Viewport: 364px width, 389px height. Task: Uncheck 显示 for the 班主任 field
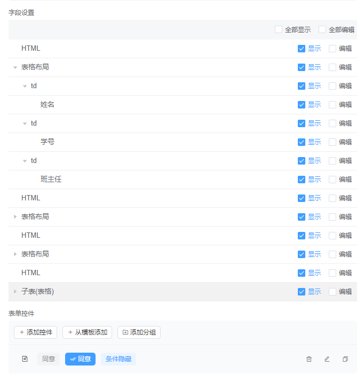(302, 180)
